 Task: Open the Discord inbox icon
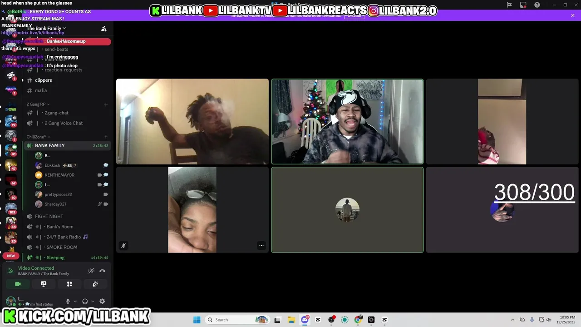pos(523,5)
